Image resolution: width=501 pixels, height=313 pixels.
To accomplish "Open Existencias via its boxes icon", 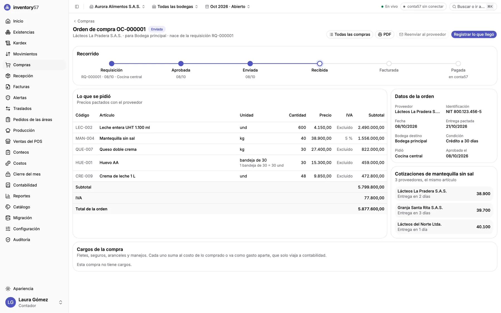I will tap(8, 32).
